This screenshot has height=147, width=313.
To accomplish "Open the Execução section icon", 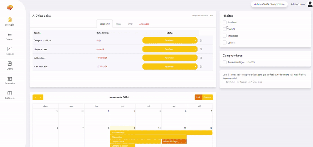I will (10, 20).
